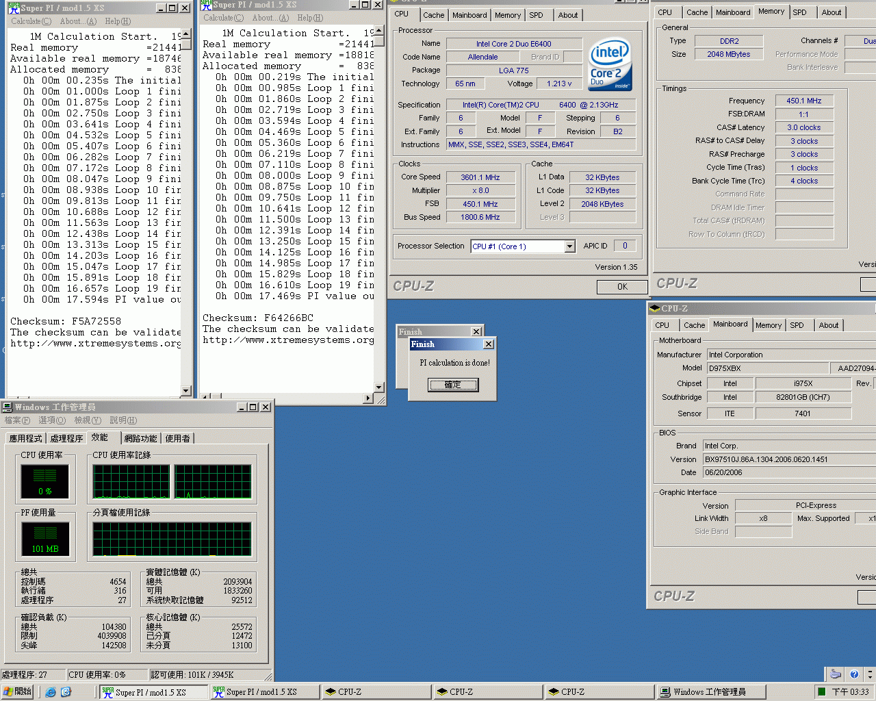The image size is (876, 701).
Task: Click the BIOS version BX97510J field
Action: point(789,459)
